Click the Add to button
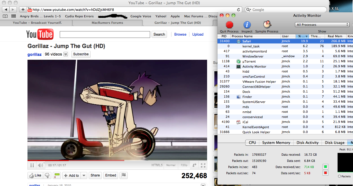This screenshot has height=186, width=353. click(72, 175)
